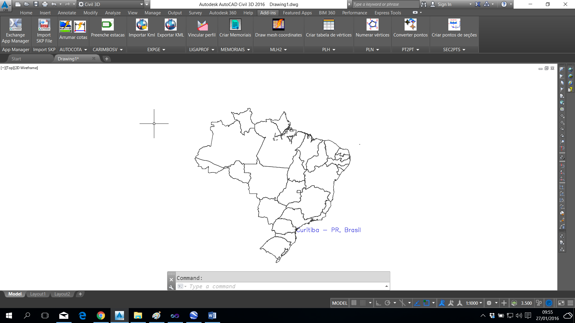
Task: Toggle 2D object snap
Action: (426, 303)
